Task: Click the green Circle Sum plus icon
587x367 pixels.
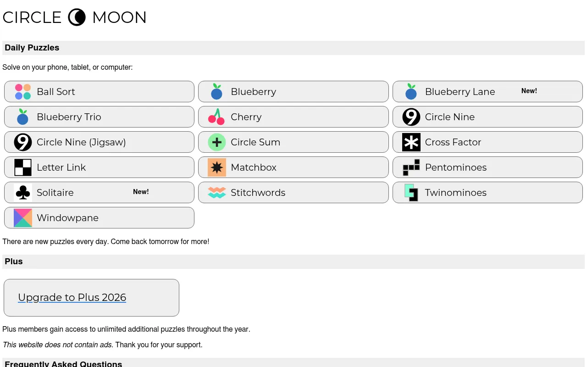Action: 217,142
